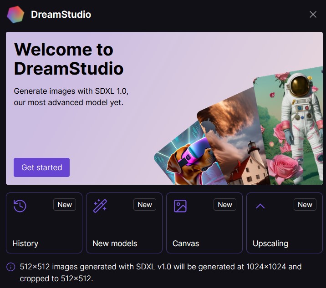Click the New badge on Upscaling card
Image resolution: width=326 pixels, height=288 pixels.
pyautogui.click(x=305, y=205)
